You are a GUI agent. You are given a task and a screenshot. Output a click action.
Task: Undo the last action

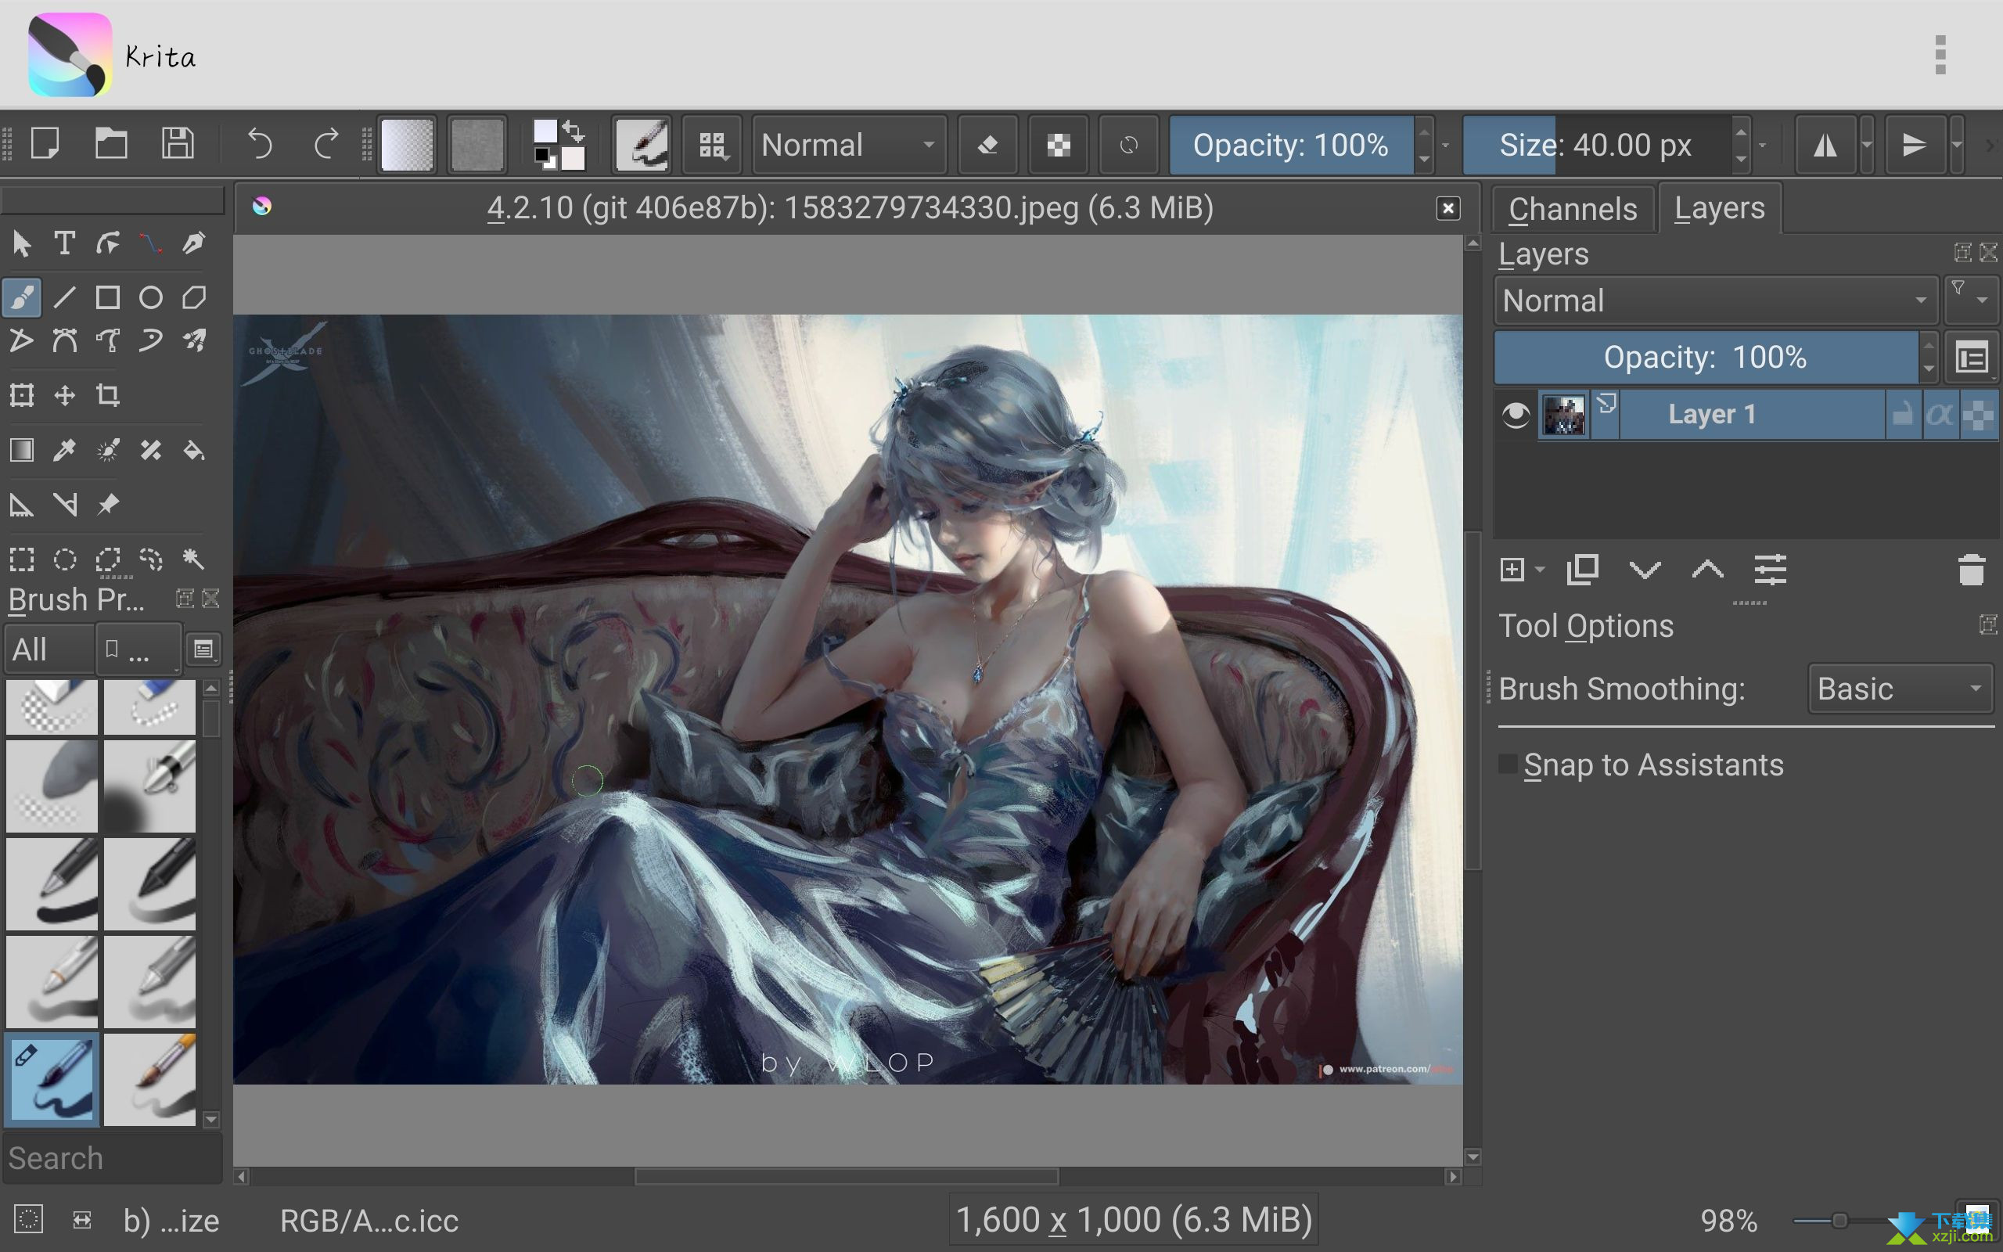[260, 144]
